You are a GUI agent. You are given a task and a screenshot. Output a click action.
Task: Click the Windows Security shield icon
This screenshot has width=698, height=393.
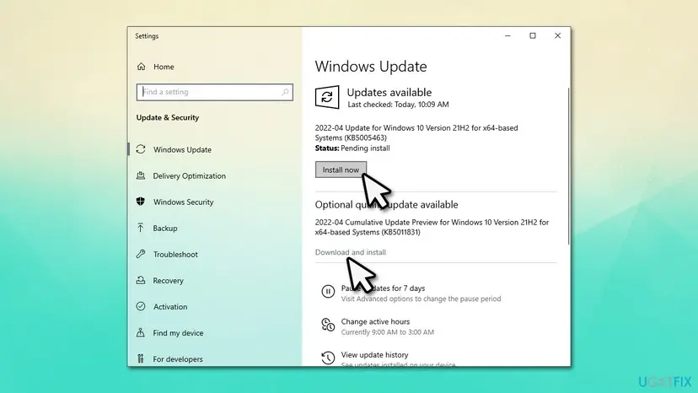[x=141, y=202]
